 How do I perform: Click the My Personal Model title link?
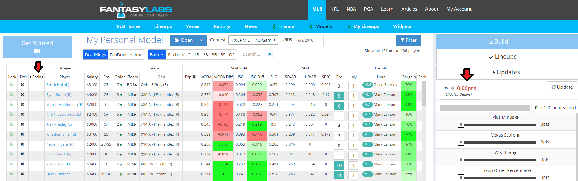click(x=125, y=40)
